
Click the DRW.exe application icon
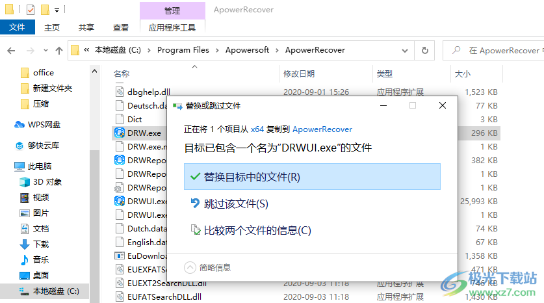(x=120, y=133)
